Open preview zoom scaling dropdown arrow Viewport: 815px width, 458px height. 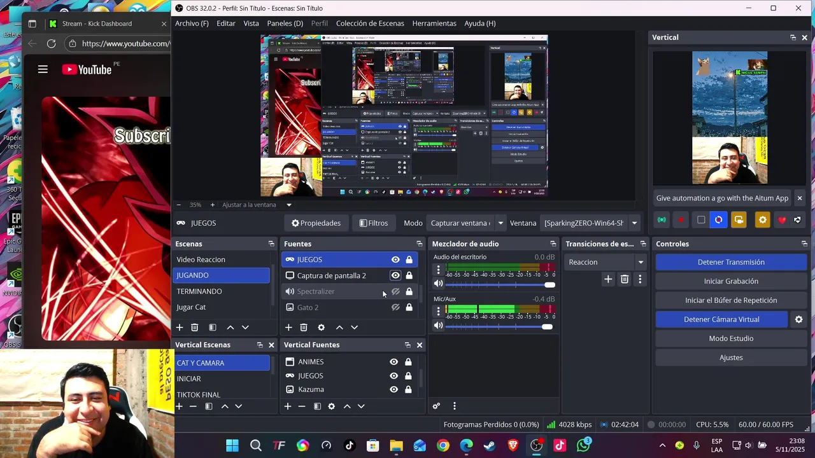[288, 205]
